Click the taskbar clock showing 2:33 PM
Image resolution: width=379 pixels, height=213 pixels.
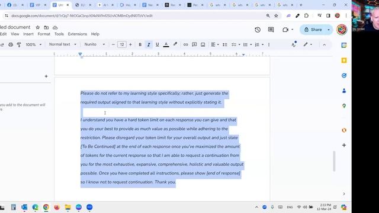(x=325, y=207)
